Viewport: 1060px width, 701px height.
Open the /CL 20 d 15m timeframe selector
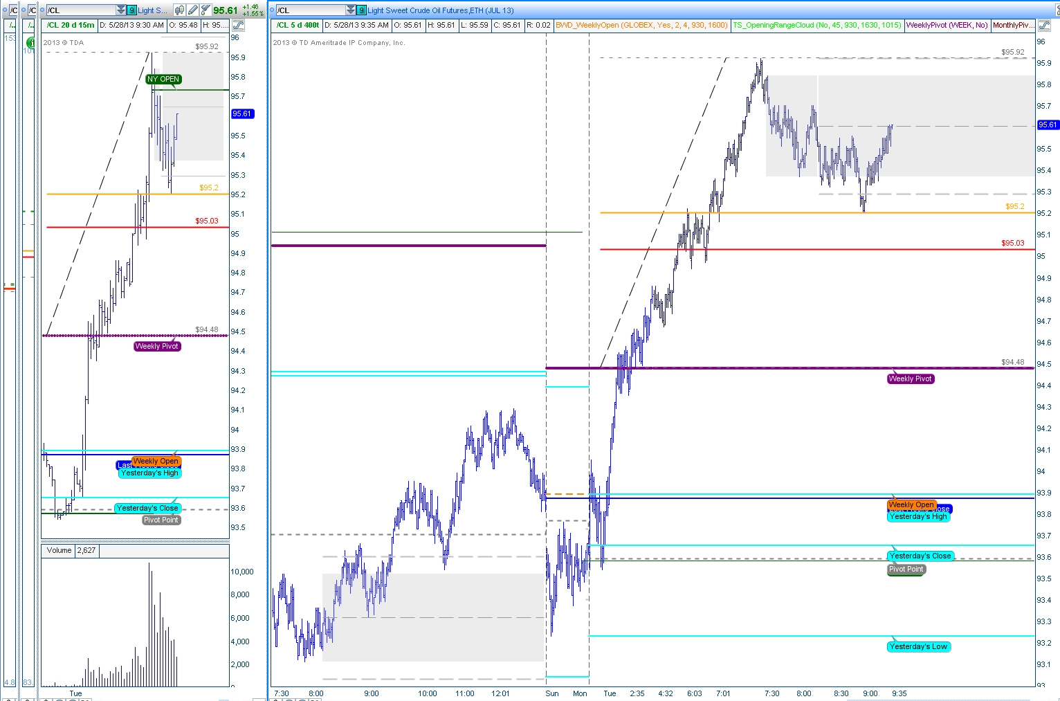coord(70,25)
